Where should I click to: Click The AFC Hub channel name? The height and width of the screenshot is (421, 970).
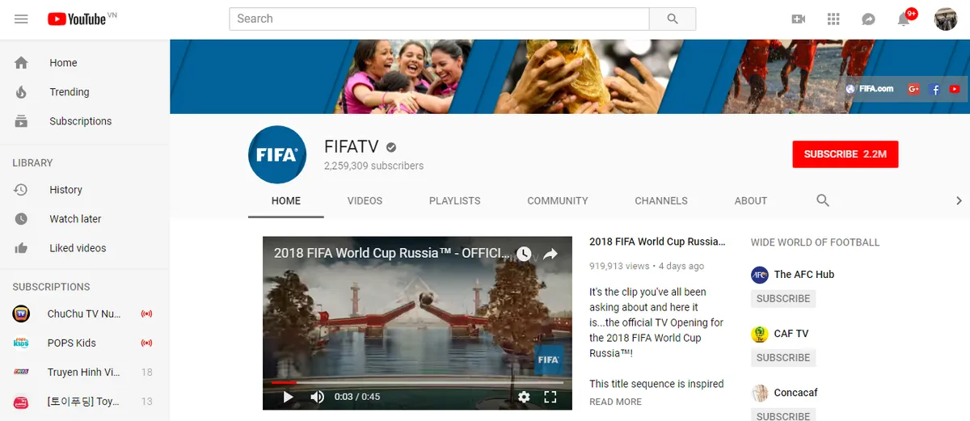[x=803, y=275]
